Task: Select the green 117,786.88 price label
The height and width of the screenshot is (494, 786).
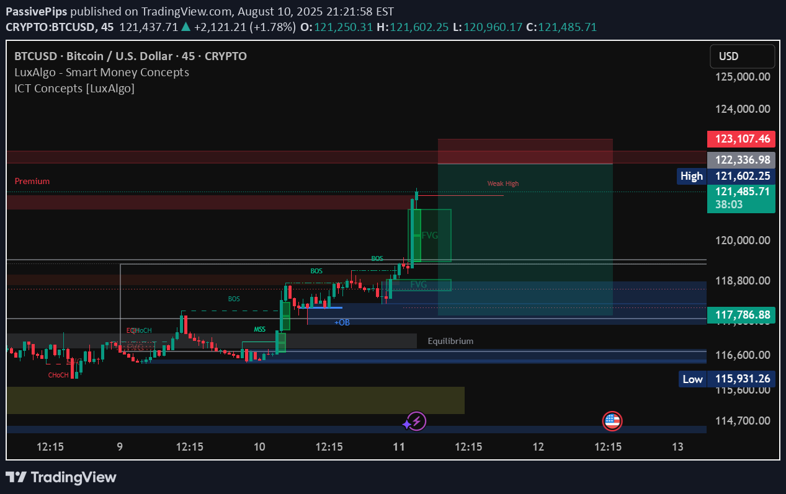Action: click(x=741, y=315)
